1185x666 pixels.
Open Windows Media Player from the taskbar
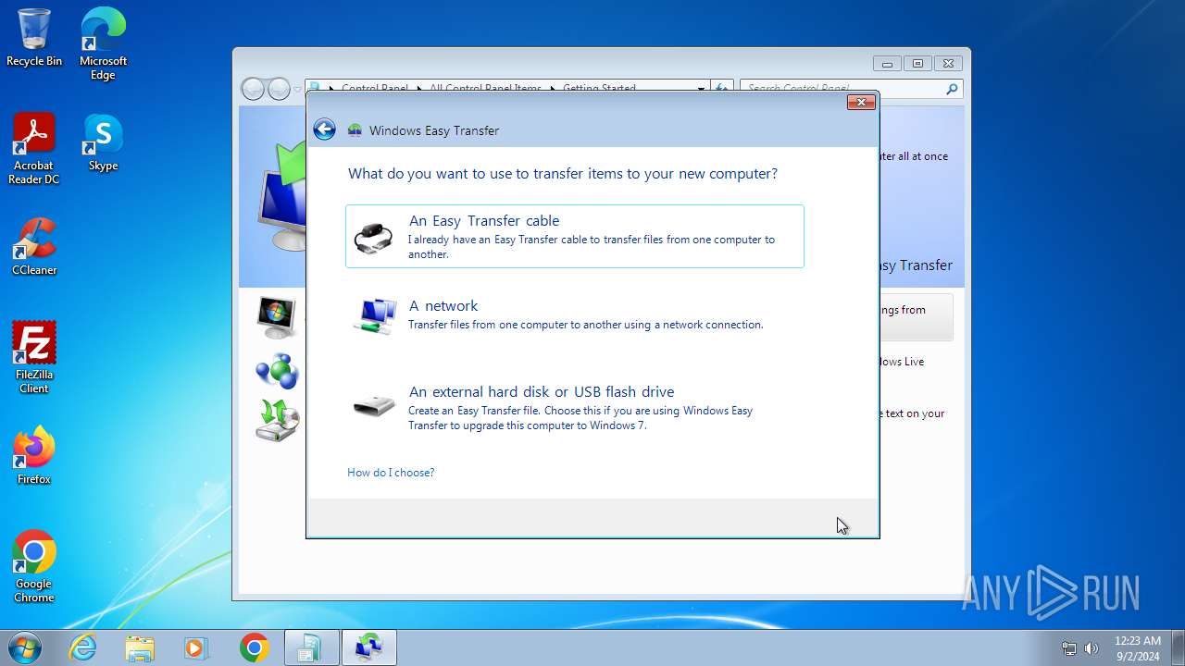[x=196, y=647]
